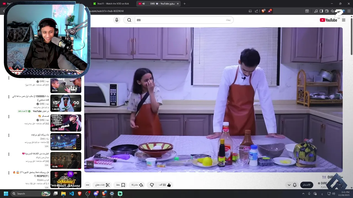This screenshot has width=353, height=198.
Task: Open Discord from the taskbar
Action: pos(96,194)
